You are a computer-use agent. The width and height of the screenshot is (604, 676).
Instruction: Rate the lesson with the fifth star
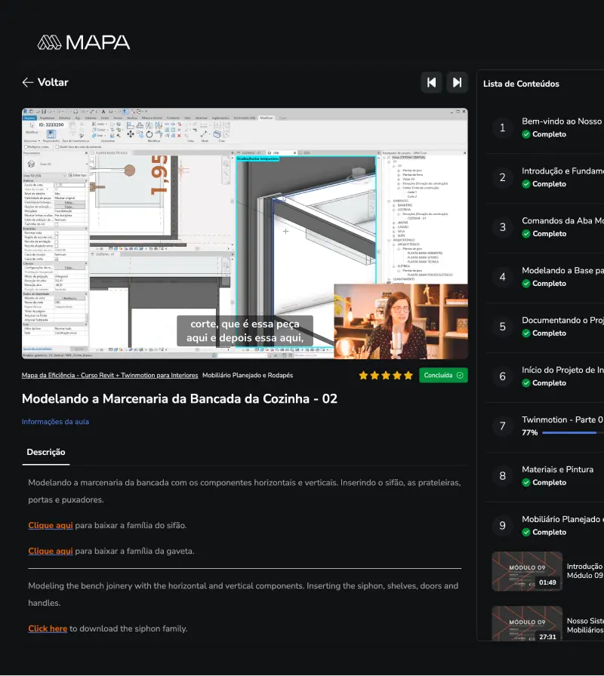tap(408, 375)
